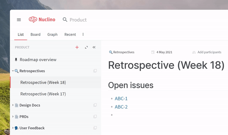Click the pin icon beside Roadmap overview
Image resolution: width=228 pixels, height=135 pixels.
click(16, 60)
